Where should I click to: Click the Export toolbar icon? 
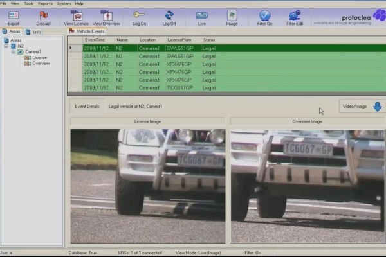[14, 15]
